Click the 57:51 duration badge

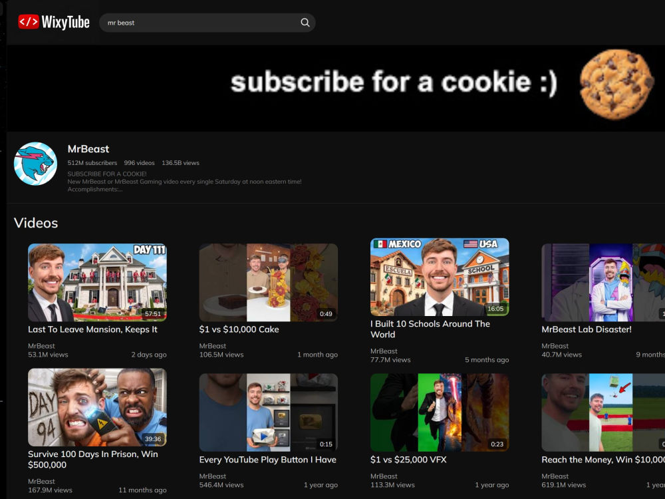[x=153, y=313]
